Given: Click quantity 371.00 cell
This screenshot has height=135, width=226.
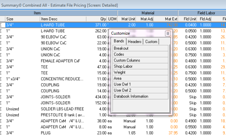Looking at the screenshot, I should [x=101, y=25].
